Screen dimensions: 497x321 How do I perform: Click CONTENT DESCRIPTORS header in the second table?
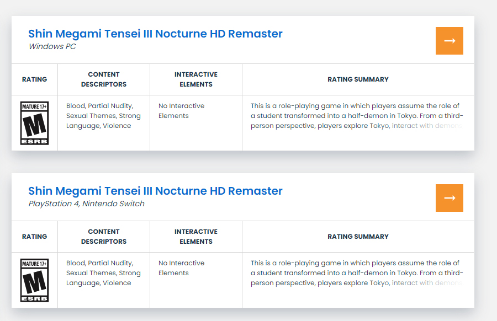[104, 237]
